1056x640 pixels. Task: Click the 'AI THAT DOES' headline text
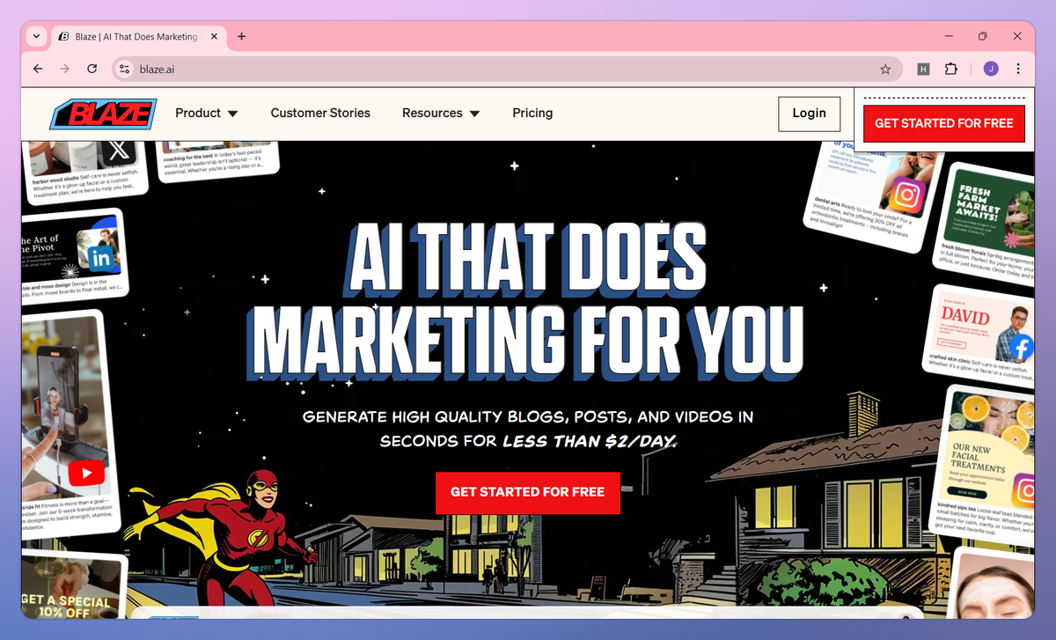[x=527, y=259]
